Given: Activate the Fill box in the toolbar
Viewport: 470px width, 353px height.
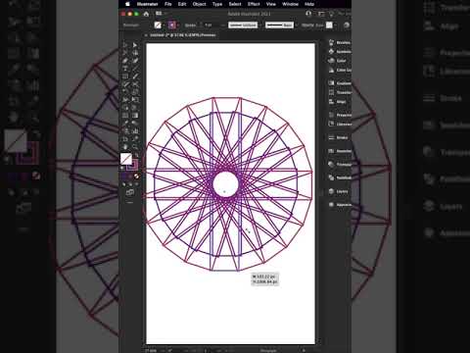Looking at the screenshot, I should click(x=126, y=159).
